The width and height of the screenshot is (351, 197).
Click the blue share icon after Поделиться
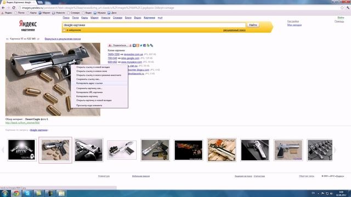(134, 45)
